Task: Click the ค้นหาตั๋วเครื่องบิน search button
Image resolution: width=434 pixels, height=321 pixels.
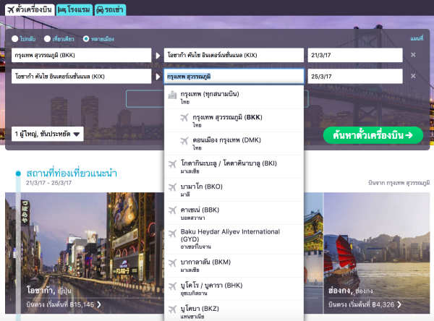Action: pos(373,135)
